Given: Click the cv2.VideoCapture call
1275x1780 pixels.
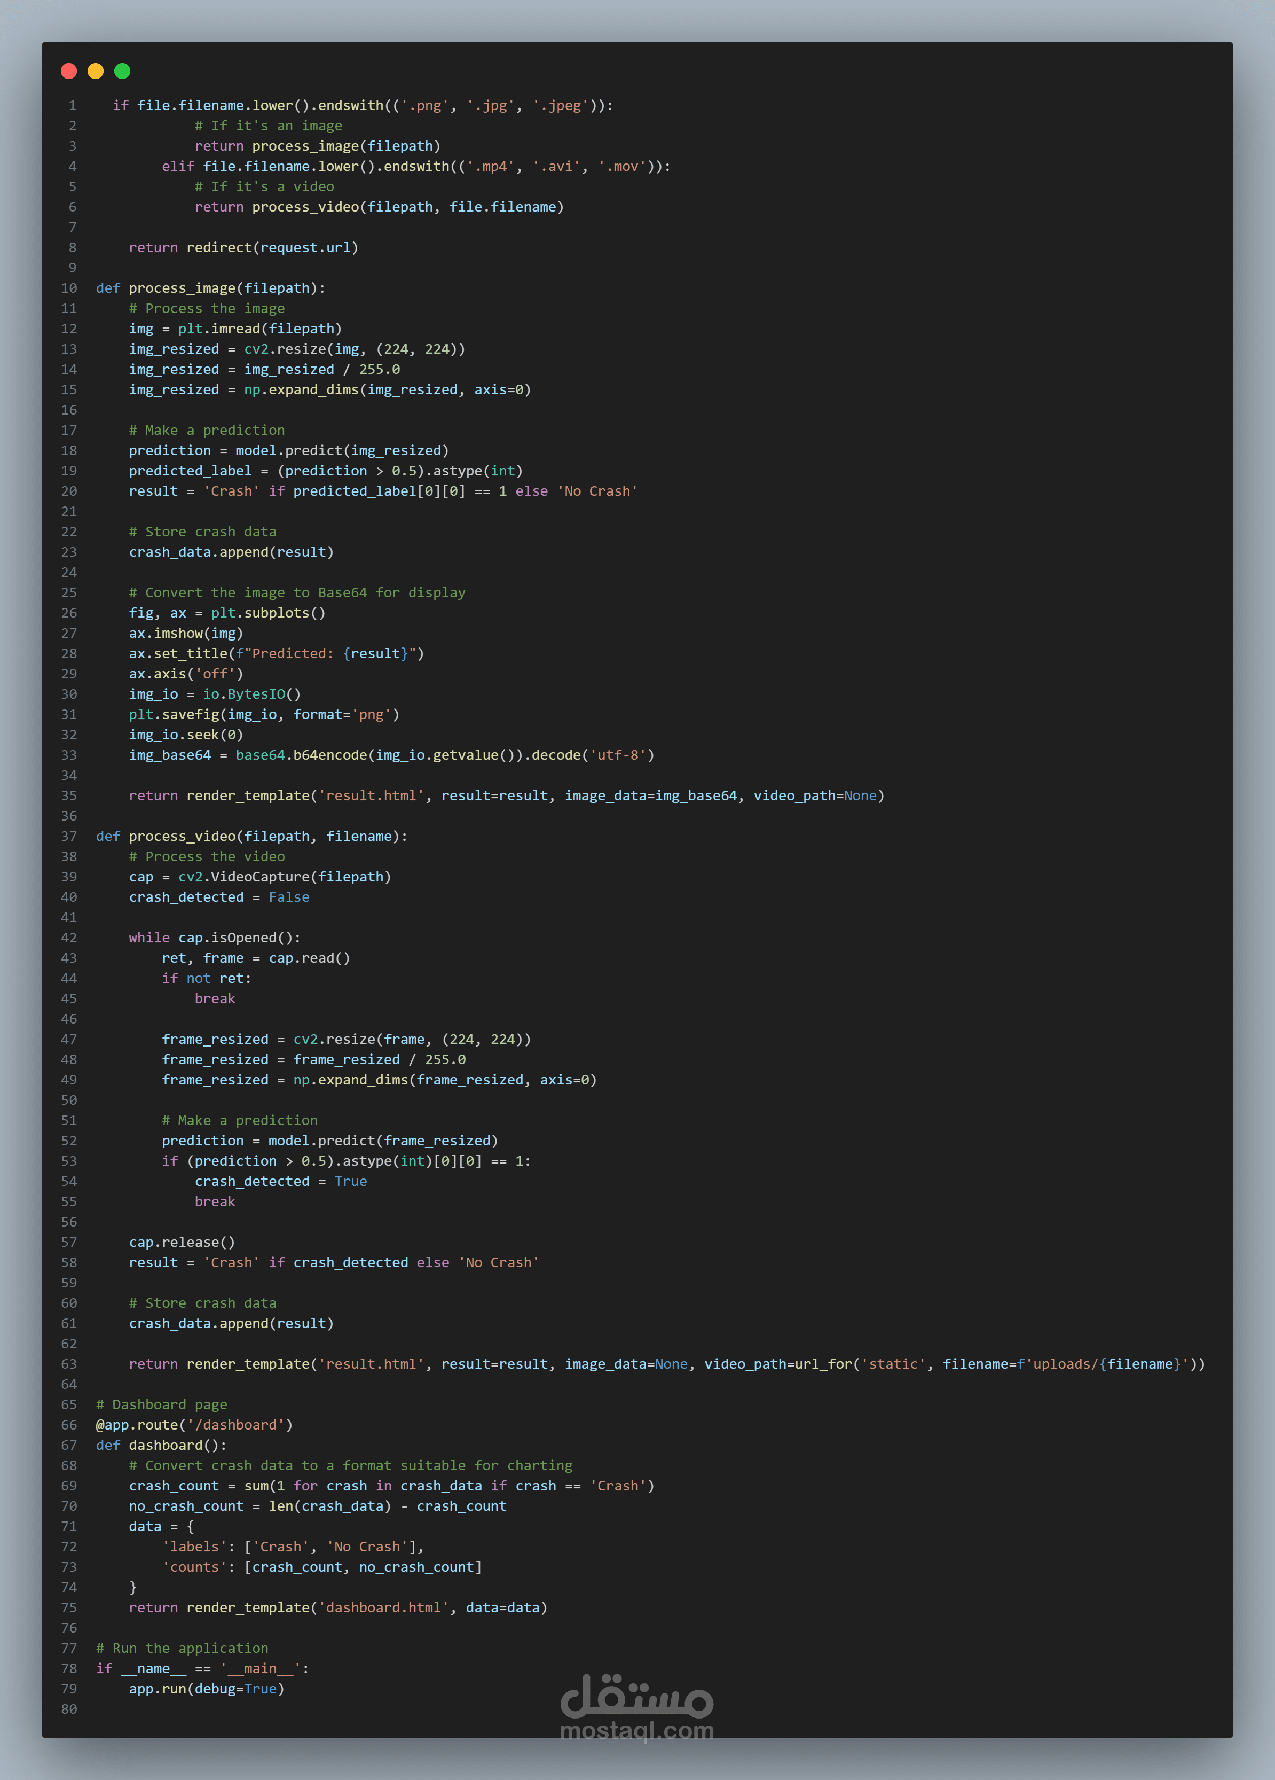Looking at the screenshot, I should pos(243,877).
